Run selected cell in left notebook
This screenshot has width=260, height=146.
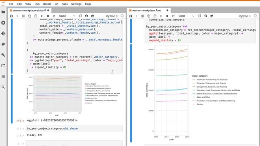(x=42, y=16)
